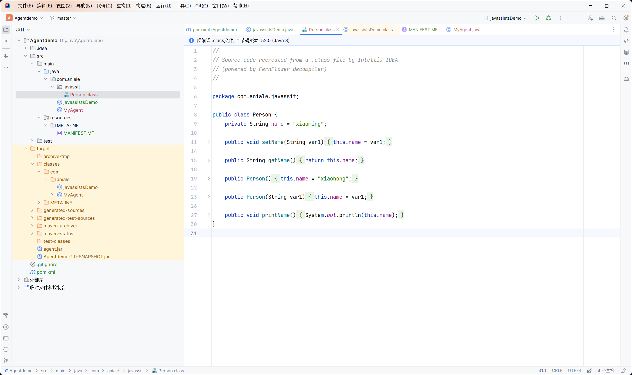
Task: Open the 编辑(E) menu
Action: click(x=44, y=6)
